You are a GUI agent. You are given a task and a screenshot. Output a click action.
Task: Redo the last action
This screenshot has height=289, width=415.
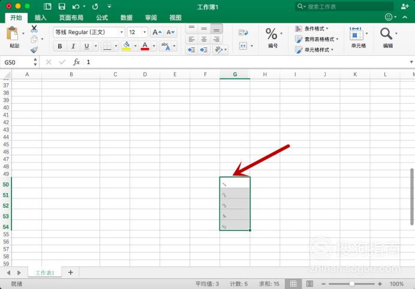(95, 7)
